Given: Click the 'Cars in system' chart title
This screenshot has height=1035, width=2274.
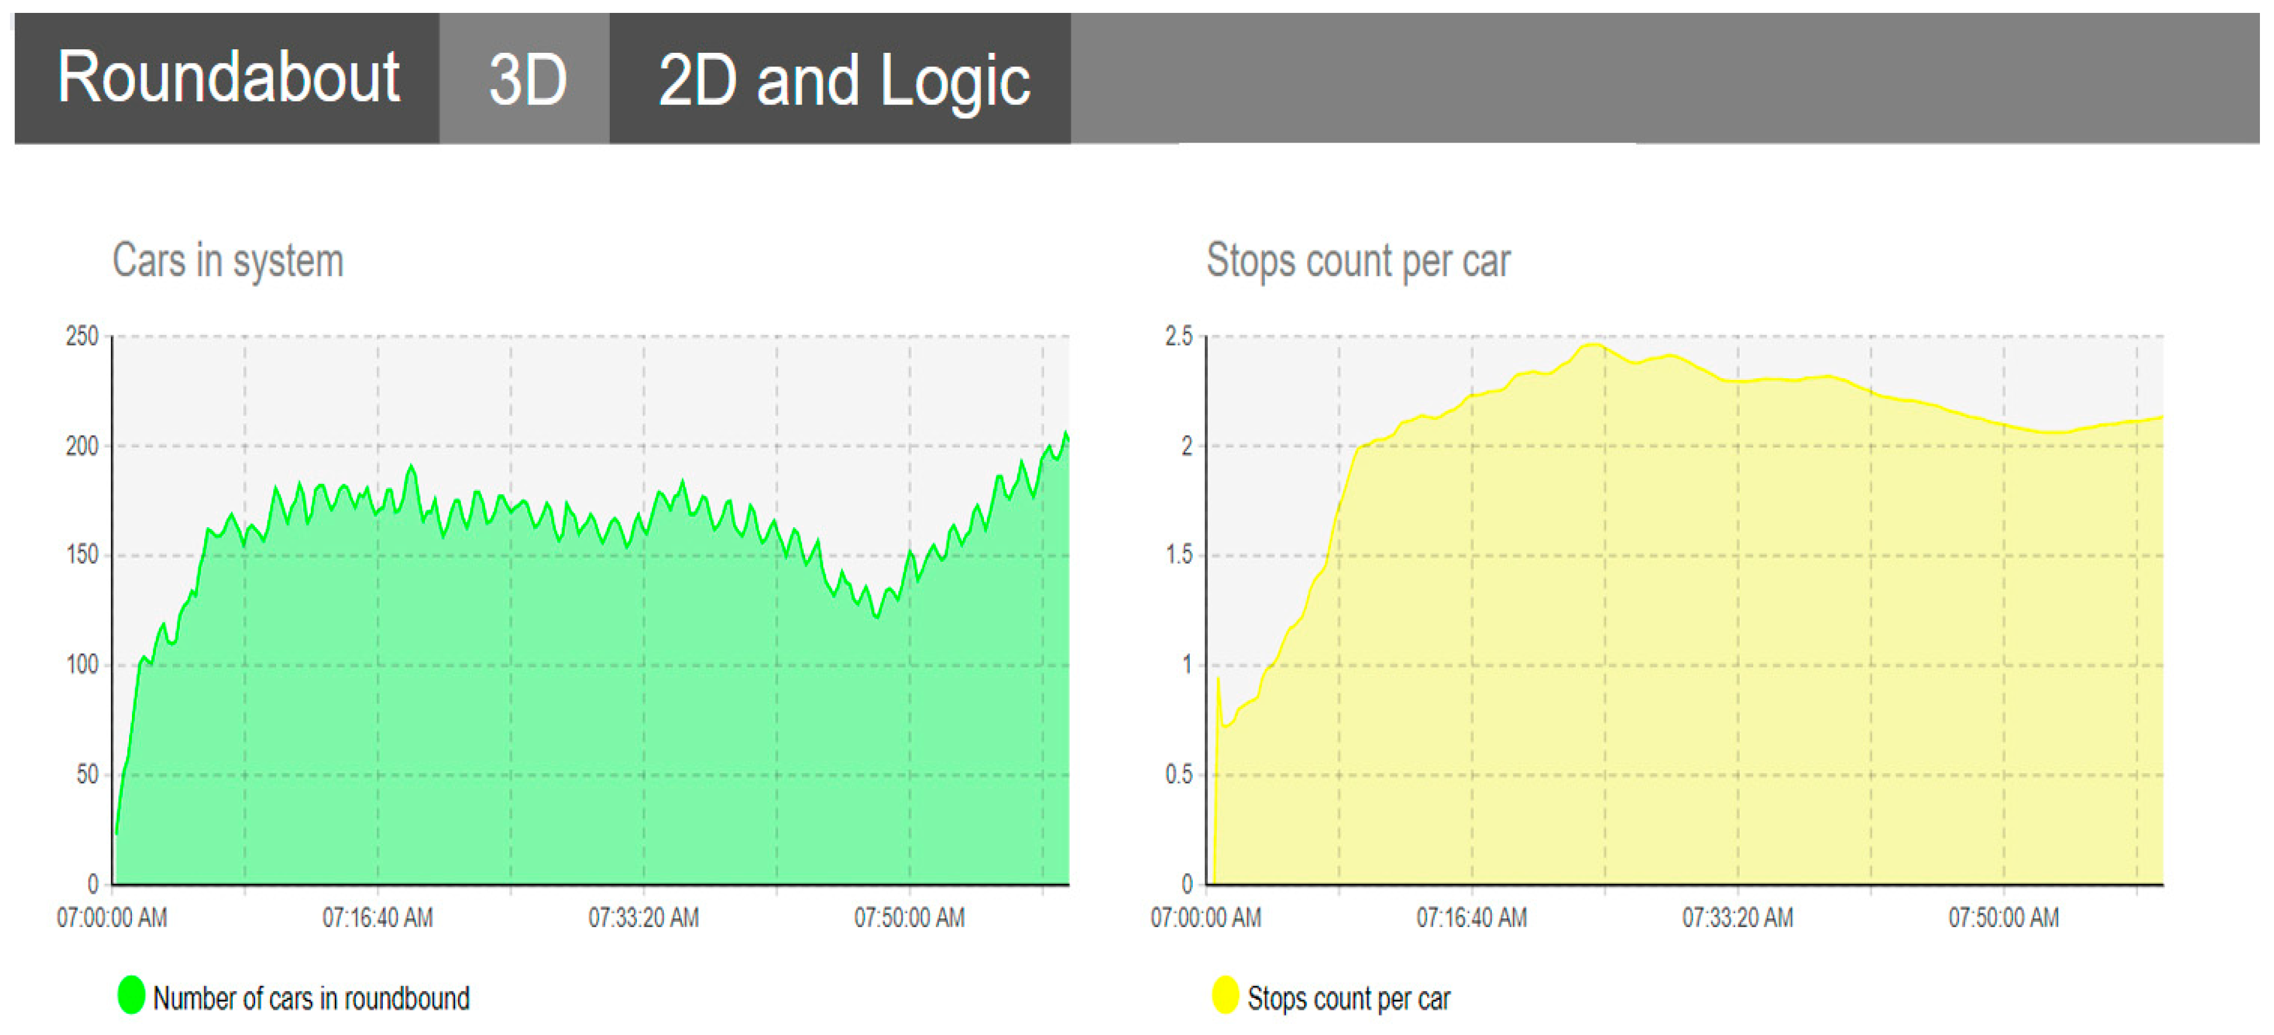Looking at the screenshot, I should pos(228,260).
